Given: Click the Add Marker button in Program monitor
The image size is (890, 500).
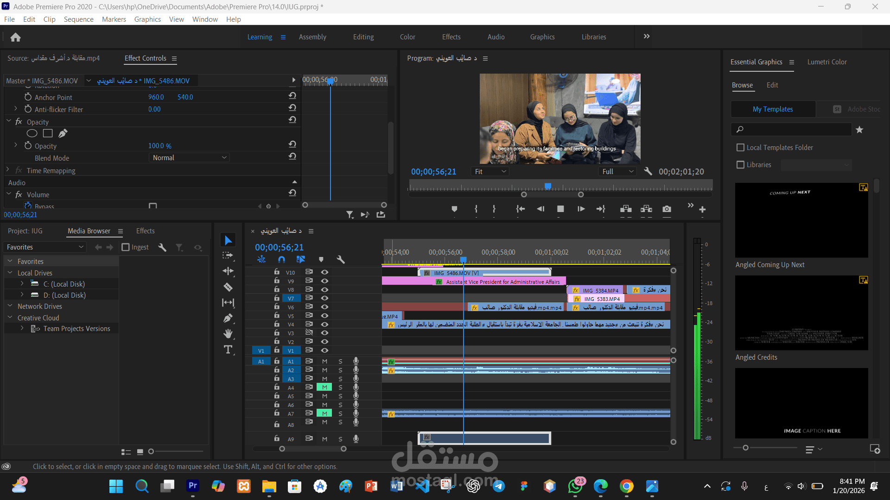Looking at the screenshot, I should (454, 209).
